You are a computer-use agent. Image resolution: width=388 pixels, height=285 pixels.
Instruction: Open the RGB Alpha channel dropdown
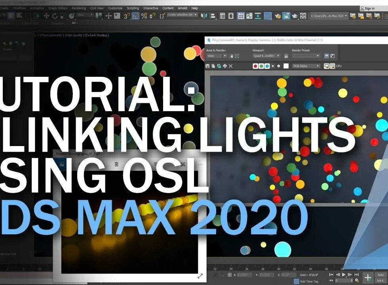pos(306,66)
